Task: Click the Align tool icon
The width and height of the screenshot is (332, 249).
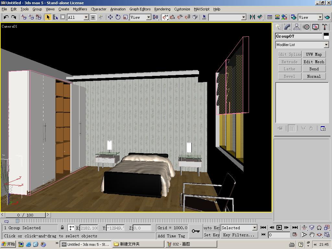Action: pos(260,17)
